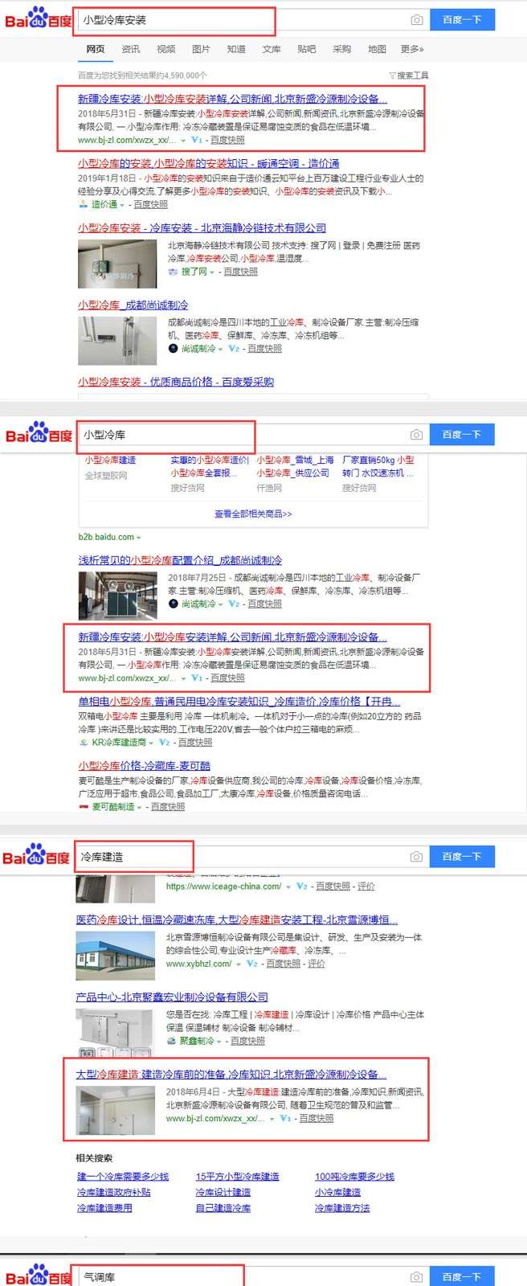Open result 小型冷库安装 - 冷库安装 - 北京海静冷链技术有限公司
This screenshot has height=1286, width=527.
[202, 228]
